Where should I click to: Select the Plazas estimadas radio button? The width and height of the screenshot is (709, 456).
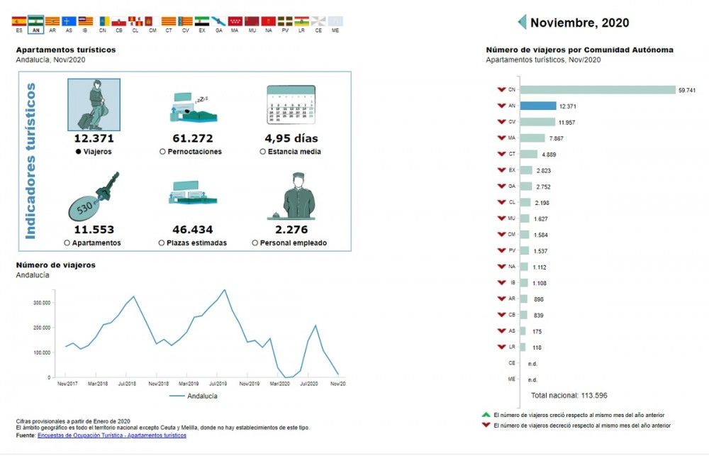(x=162, y=243)
